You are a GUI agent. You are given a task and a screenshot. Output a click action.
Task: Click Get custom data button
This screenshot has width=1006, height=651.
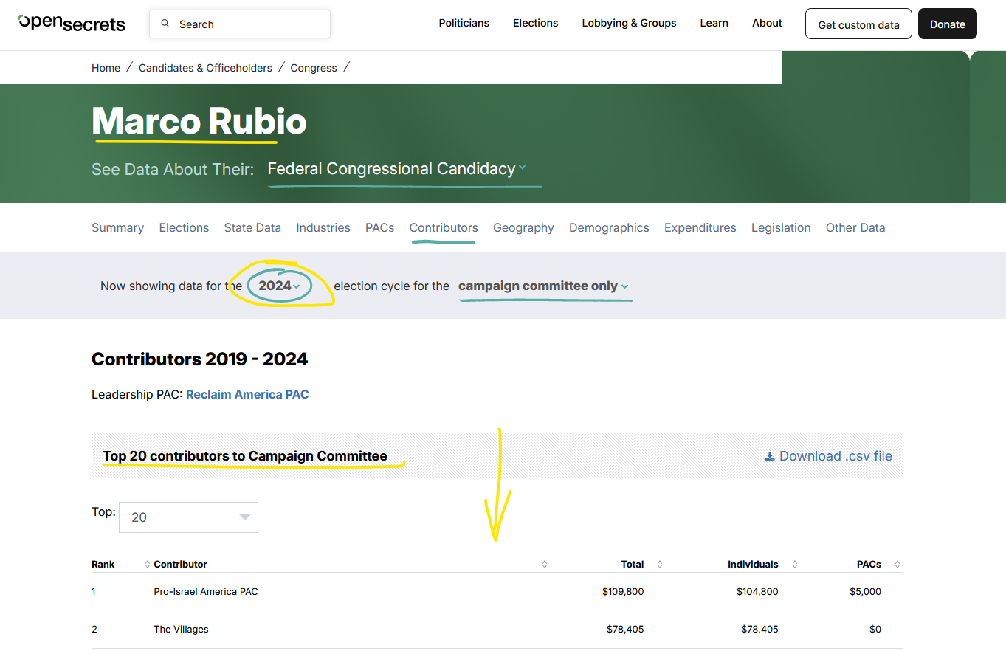pyautogui.click(x=858, y=24)
